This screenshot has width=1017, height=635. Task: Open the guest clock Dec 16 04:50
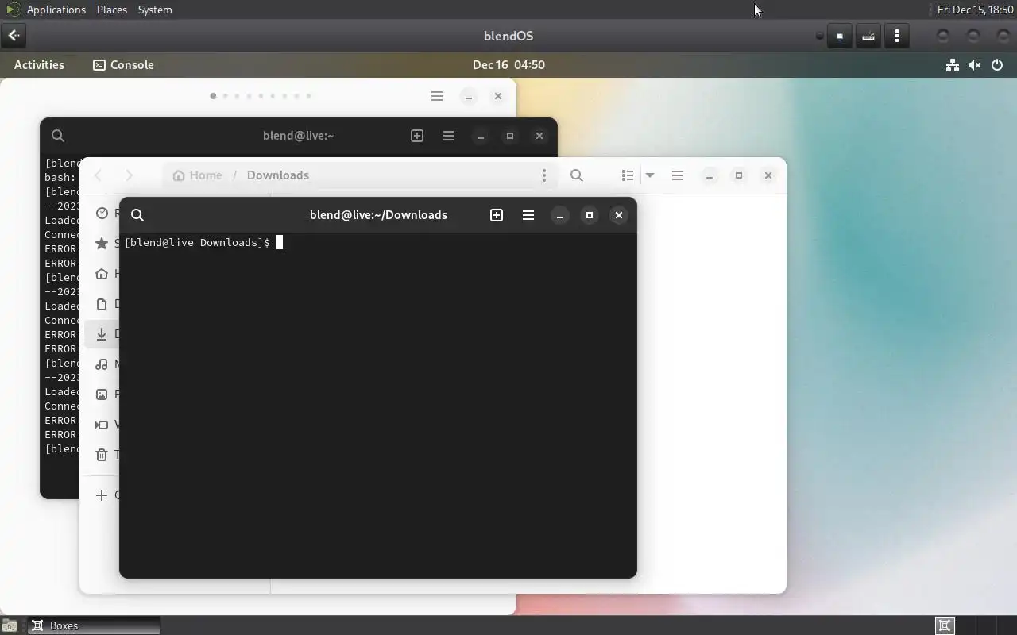pos(508,65)
